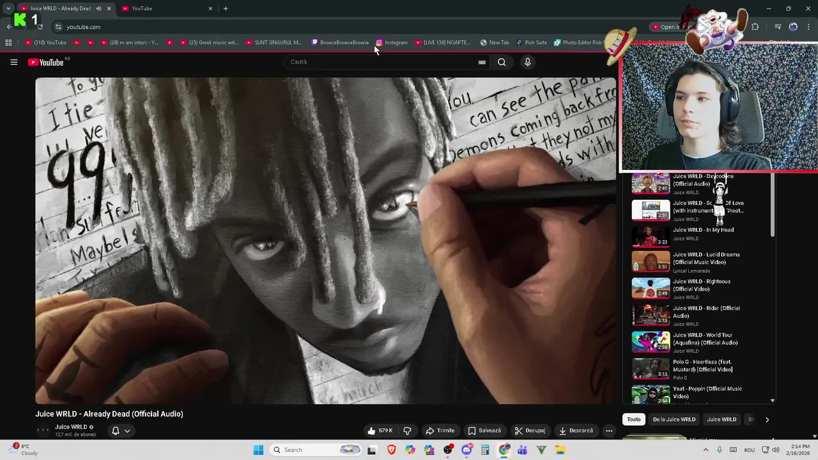
Task: Open a new browser tab
Action: (226, 8)
